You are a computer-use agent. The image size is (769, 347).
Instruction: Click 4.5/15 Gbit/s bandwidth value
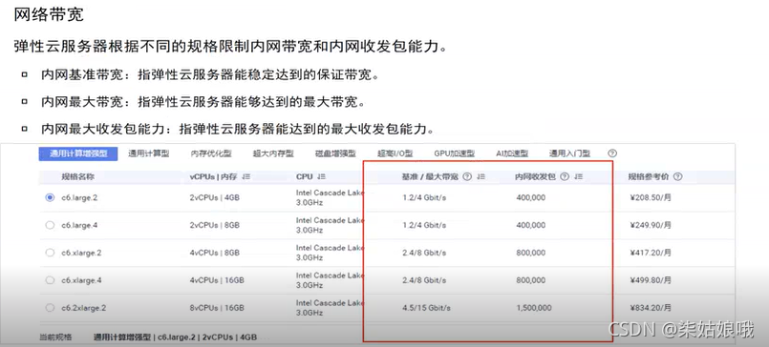pos(426,308)
